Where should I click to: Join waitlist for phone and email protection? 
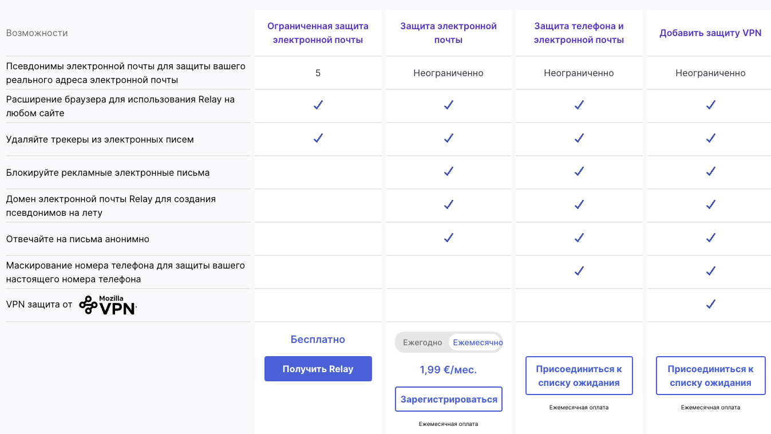pyautogui.click(x=579, y=376)
